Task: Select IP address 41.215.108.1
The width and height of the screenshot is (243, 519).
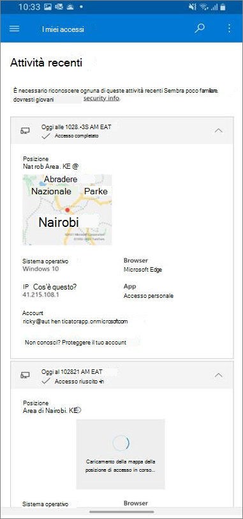Action: point(41,294)
